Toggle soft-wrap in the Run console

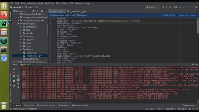point(18,76)
